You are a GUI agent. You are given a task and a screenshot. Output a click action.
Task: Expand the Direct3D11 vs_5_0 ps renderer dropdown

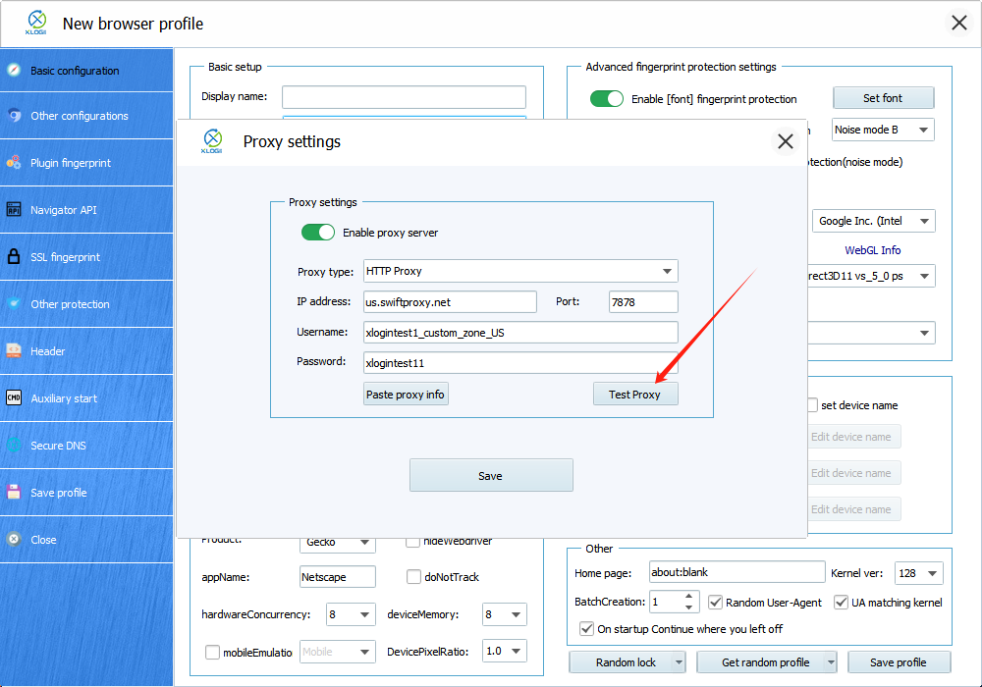pos(871,276)
